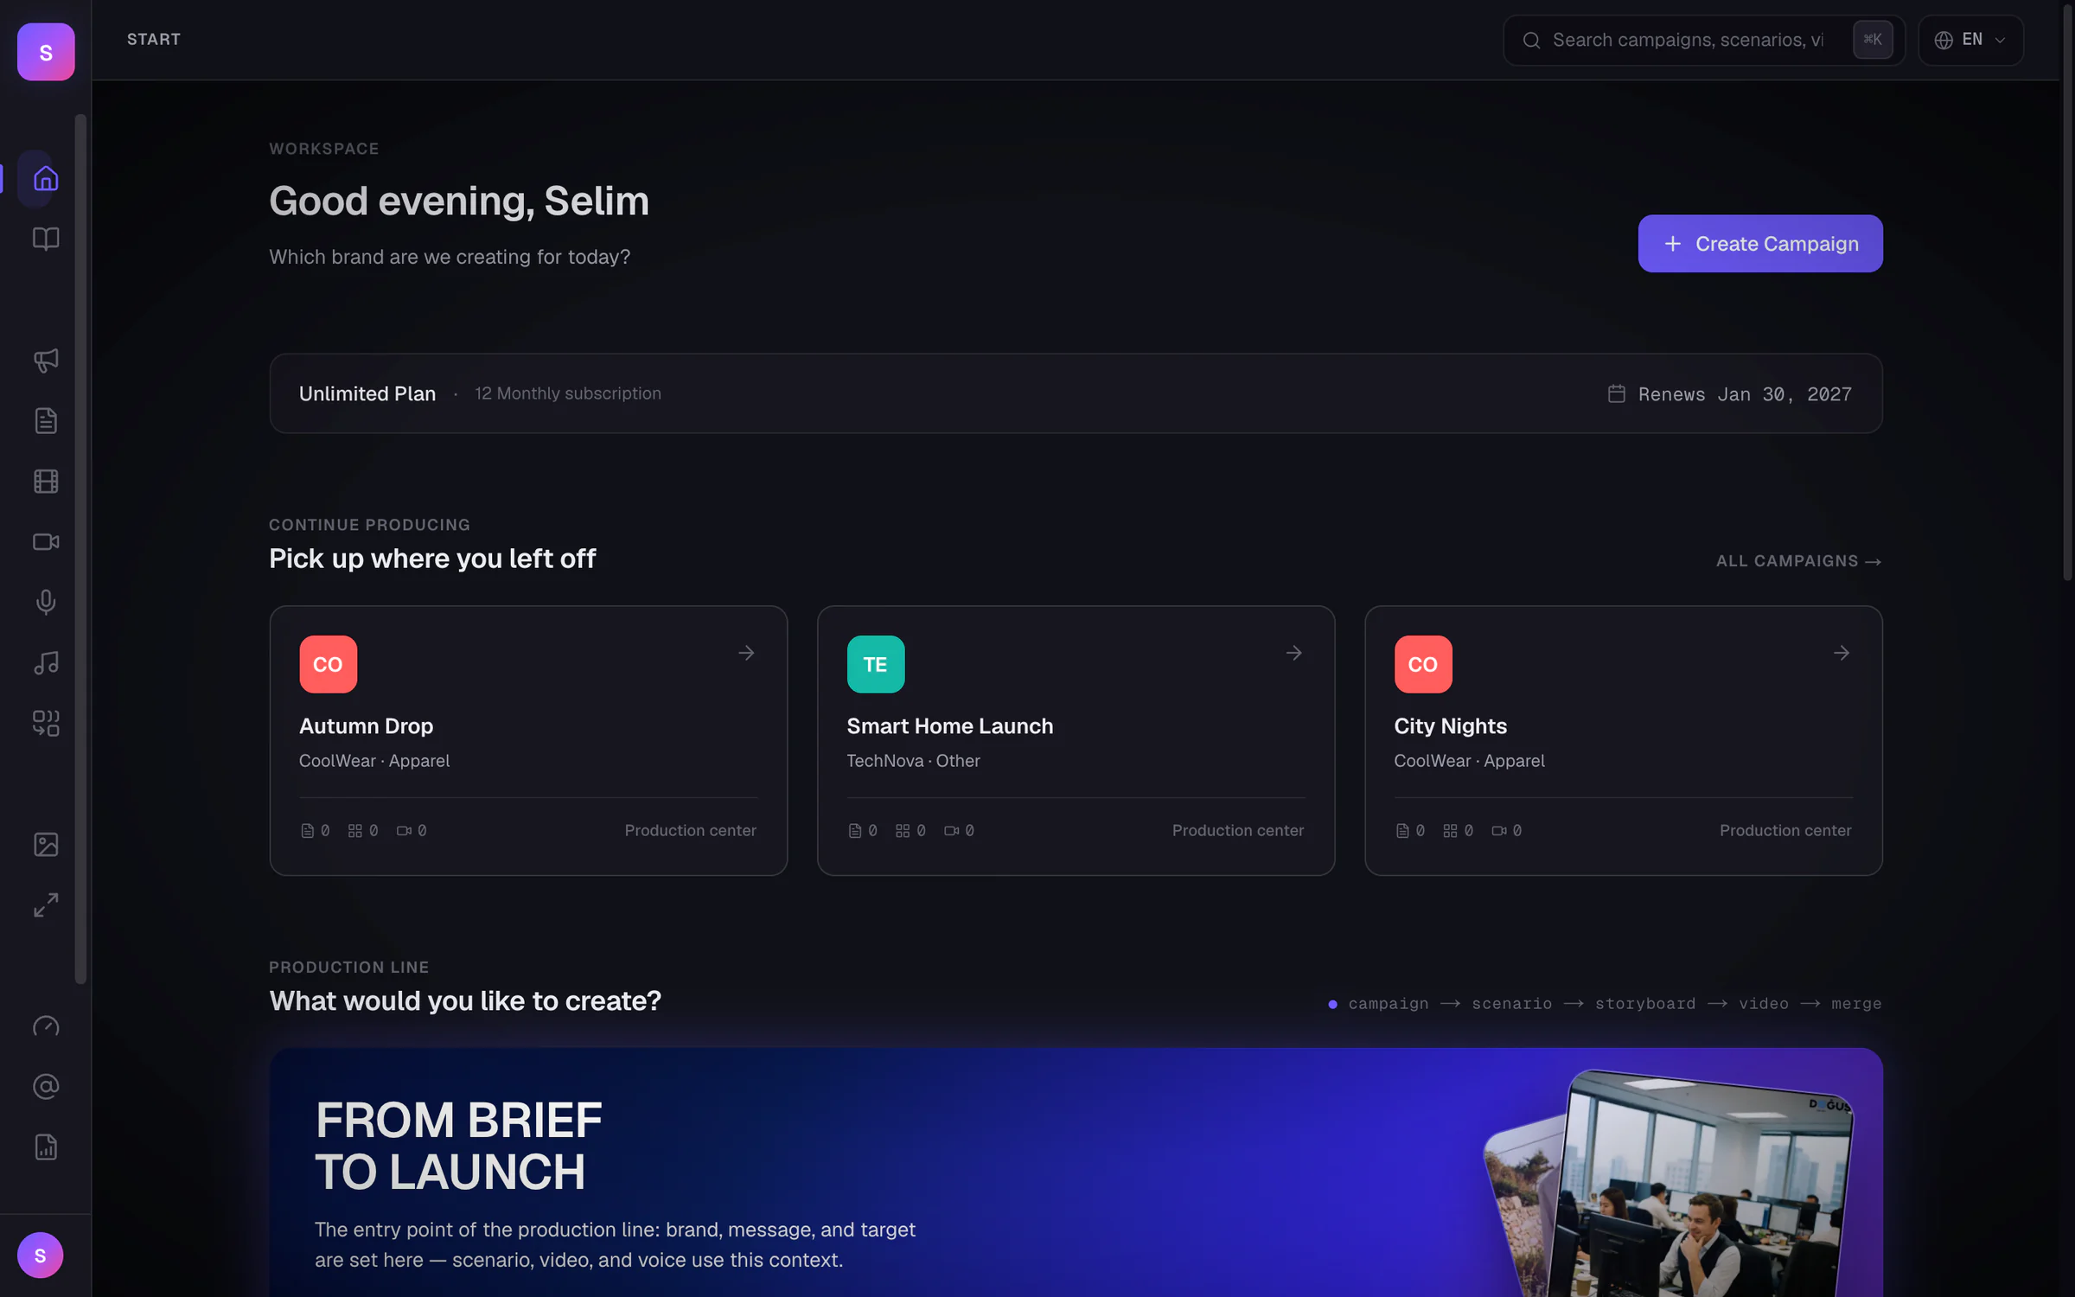The image size is (2075, 1297).
Task: Click the campaign step in production line
Action: pyautogui.click(x=1388, y=1004)
